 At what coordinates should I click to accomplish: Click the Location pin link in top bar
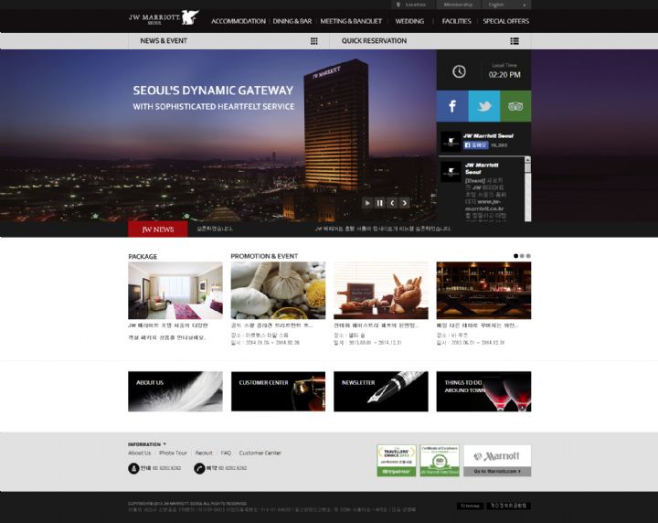(411, 5)
